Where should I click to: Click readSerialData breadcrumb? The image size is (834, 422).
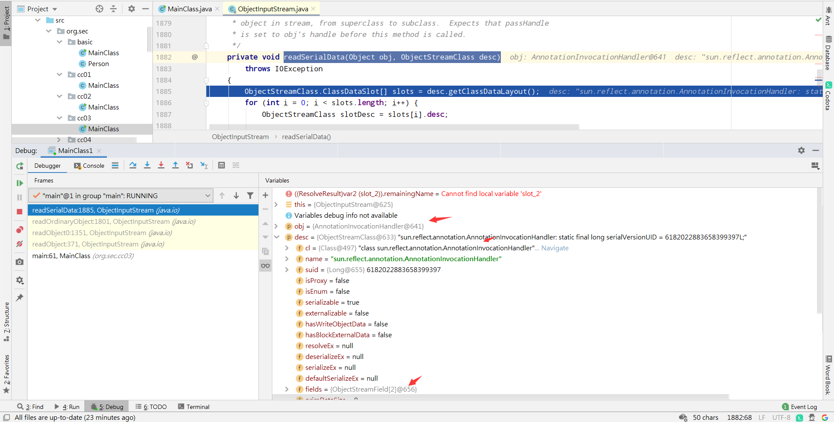point(306,136)
